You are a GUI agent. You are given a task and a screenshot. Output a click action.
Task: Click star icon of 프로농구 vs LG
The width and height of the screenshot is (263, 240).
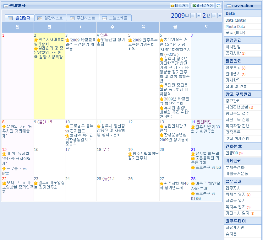coord(193,168)
